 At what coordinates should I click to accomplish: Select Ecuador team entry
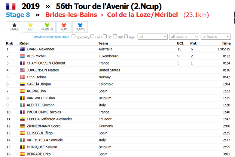[x=105, y=119]
